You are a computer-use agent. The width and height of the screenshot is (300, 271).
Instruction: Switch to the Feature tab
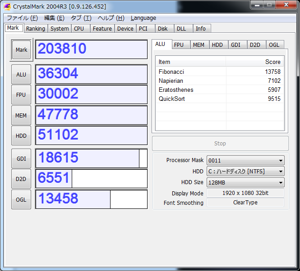click(x=102, y=28)
